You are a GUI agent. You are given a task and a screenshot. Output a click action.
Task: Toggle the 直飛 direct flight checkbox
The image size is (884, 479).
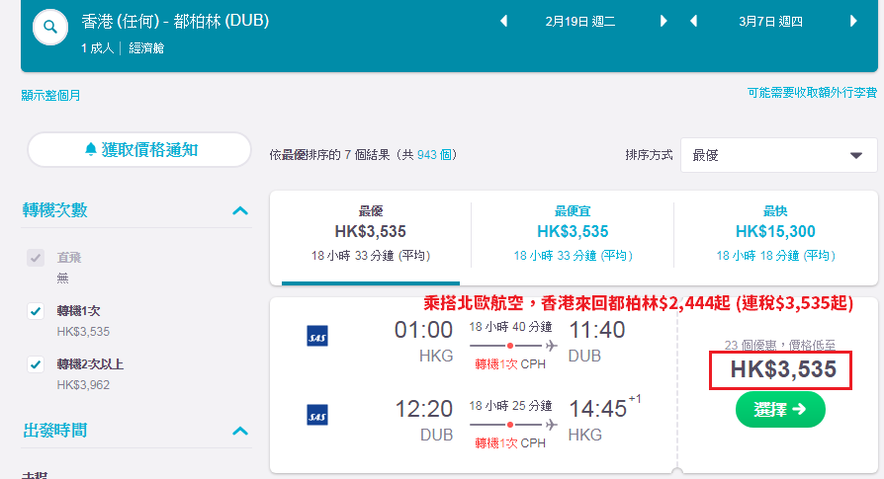(36, 258)
